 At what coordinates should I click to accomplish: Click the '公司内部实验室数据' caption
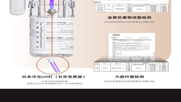(55, 81)
